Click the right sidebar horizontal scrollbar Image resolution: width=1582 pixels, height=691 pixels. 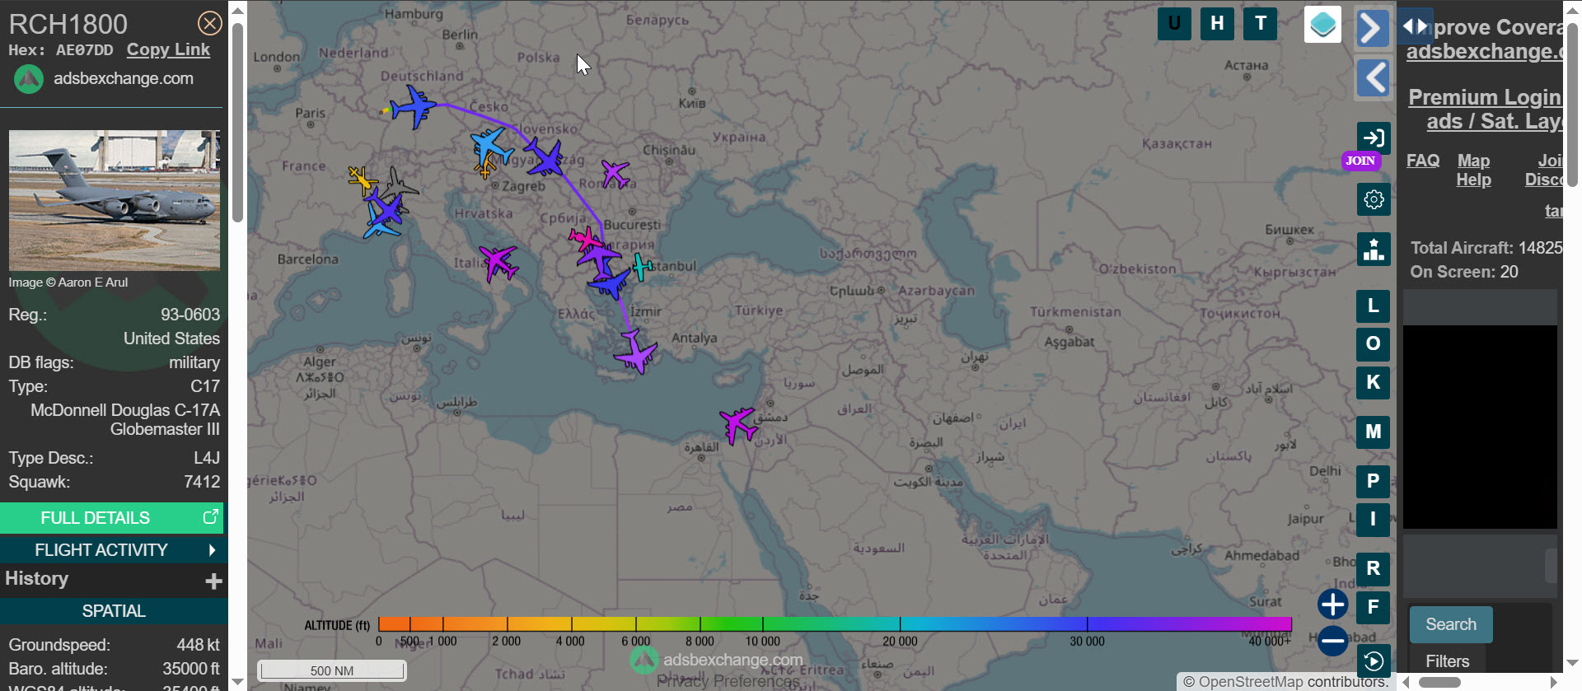[1439, 682]
